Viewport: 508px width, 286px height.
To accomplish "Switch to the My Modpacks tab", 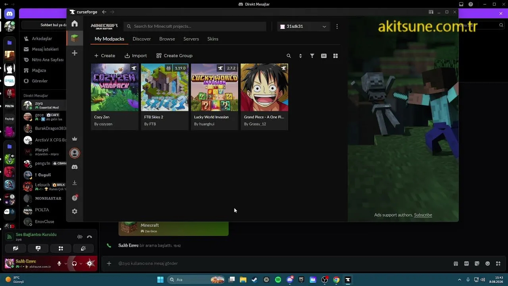I will coord(110,39).
